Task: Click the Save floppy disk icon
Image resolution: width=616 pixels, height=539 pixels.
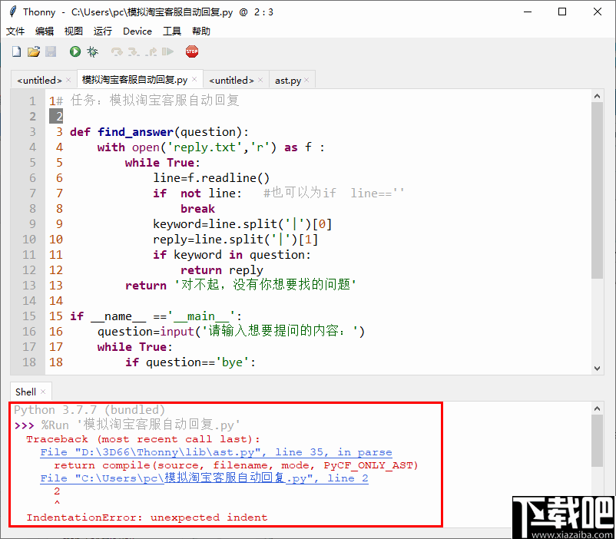Action: click(x=51, y=51)
